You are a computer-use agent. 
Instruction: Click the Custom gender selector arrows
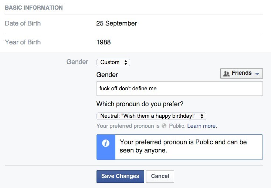[126, 63]
